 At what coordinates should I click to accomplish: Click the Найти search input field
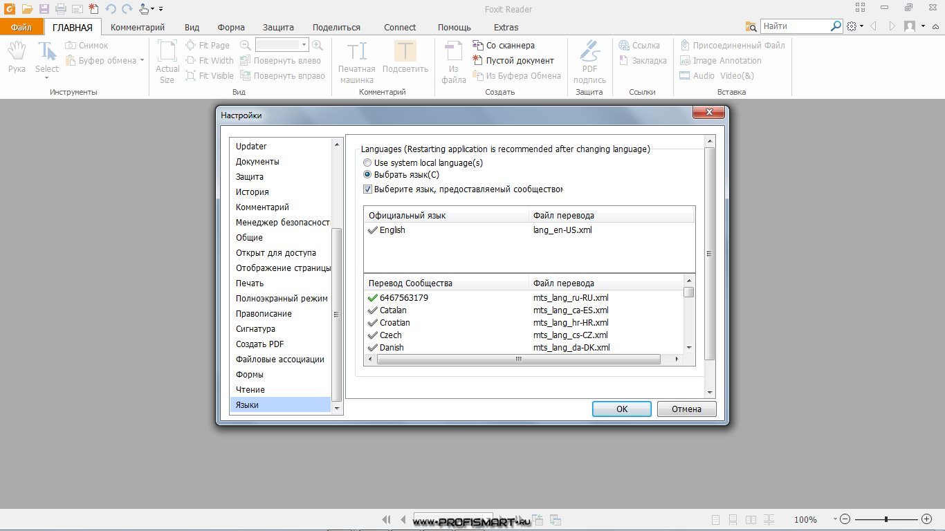click(x=795, y=26)
